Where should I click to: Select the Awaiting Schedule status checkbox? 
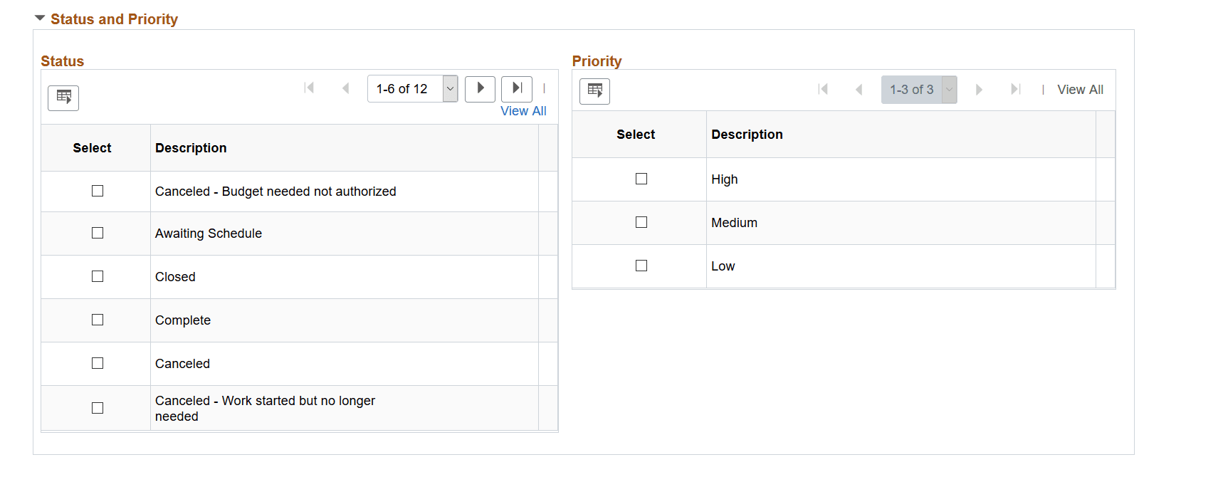pyautogui.click(x=98, y=233)
